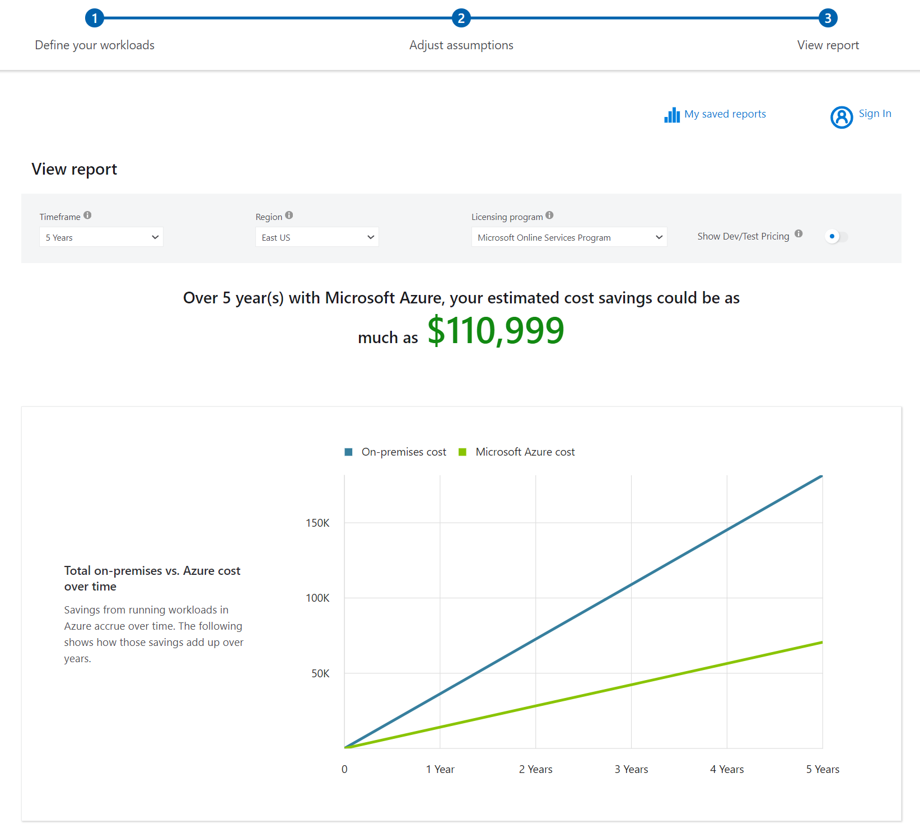This screenshot has height=834, width=920.
Task: Open the Adjust assumptions step
Action: point(461,45)
